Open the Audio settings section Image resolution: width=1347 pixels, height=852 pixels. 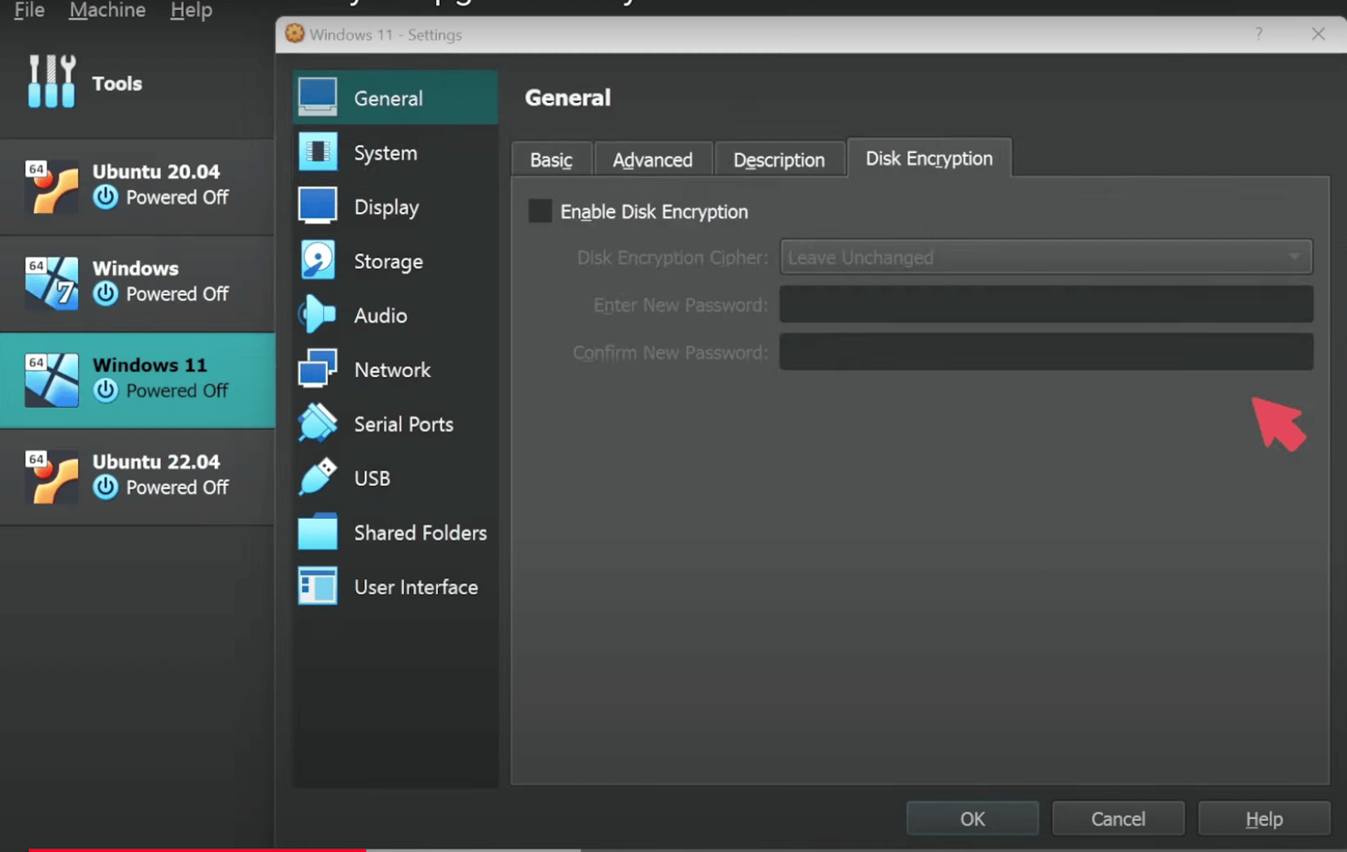(317, 315)
